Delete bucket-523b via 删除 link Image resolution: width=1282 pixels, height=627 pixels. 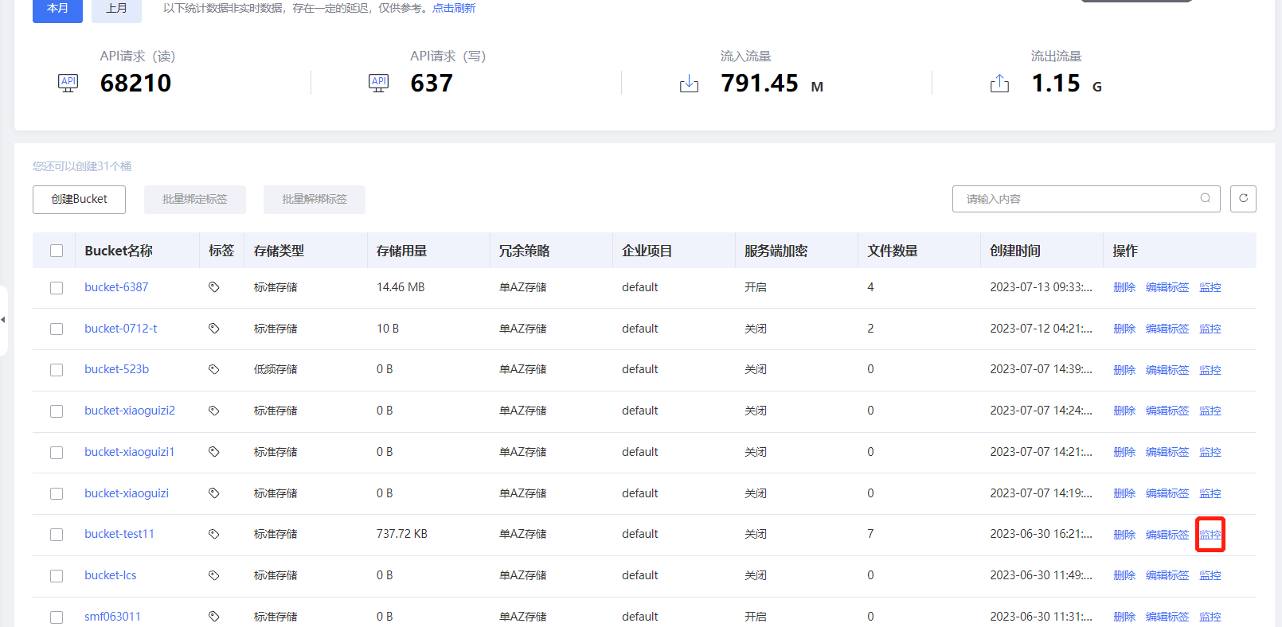(x=1124, y=370)
